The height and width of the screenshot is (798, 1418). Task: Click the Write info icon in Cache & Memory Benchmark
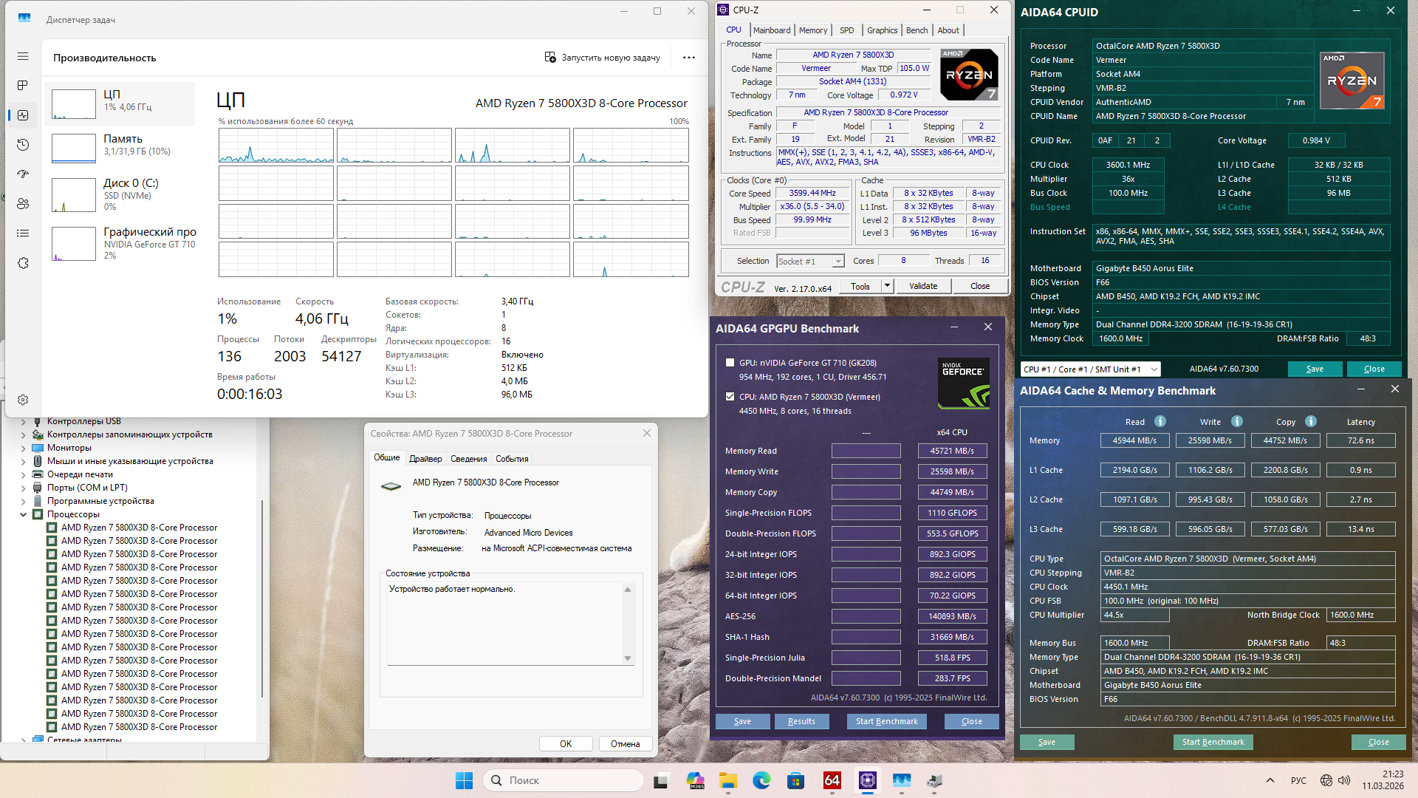tap(1237, 421)
